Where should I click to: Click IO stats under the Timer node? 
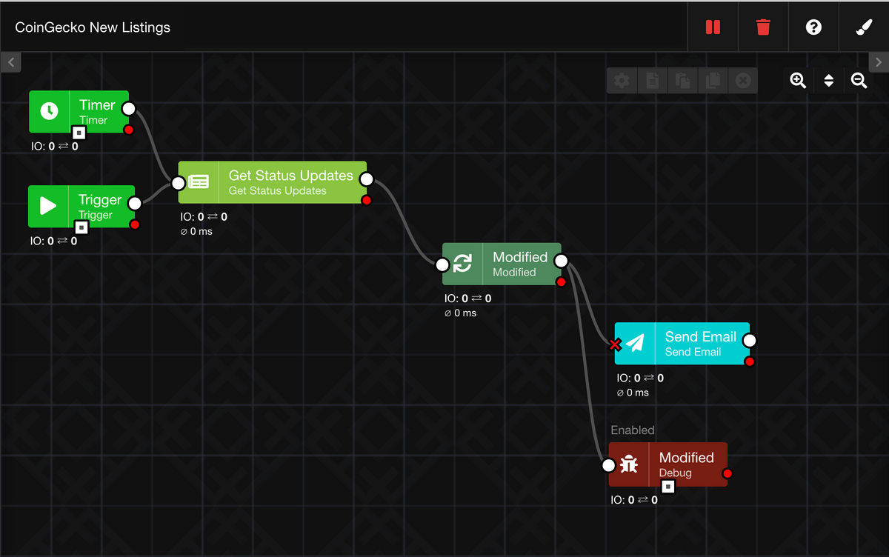point(54,147)
